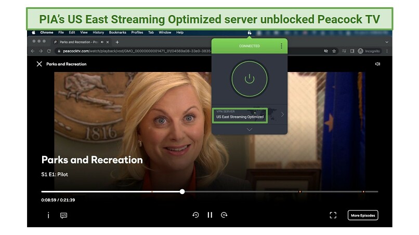Open the Help menu
Image resolution: width=419 pixels, height=235 pixels.
click(x=180, y=33)
